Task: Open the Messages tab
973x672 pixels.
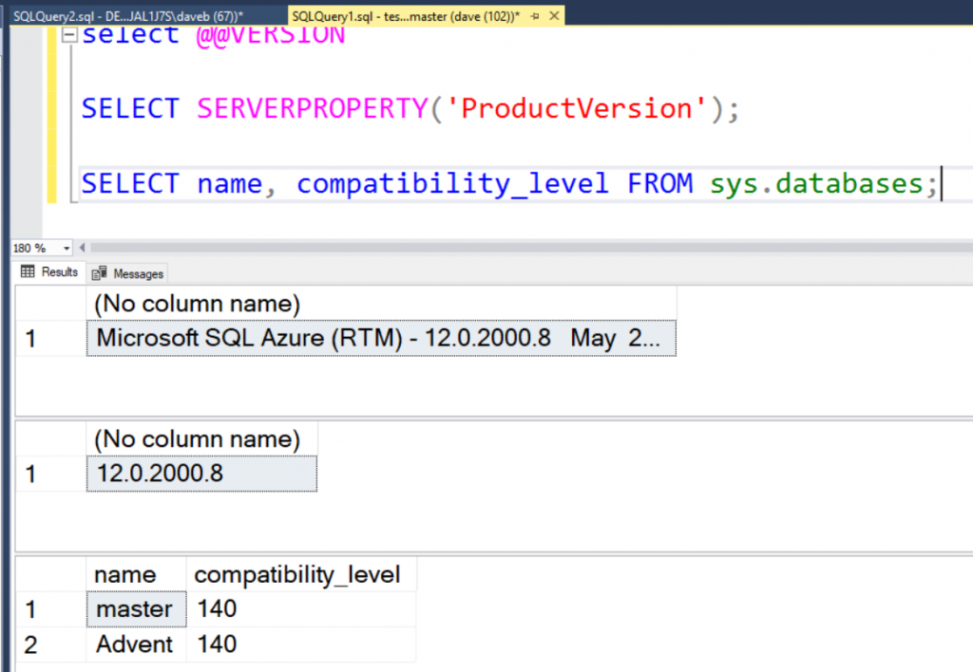Action: [138, 273]
